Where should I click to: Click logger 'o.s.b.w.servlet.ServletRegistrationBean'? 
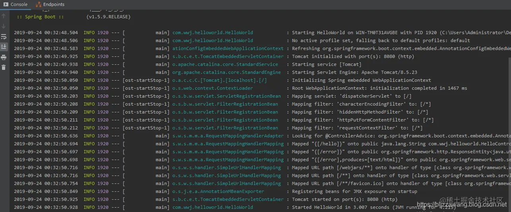[x=226, y=96]
